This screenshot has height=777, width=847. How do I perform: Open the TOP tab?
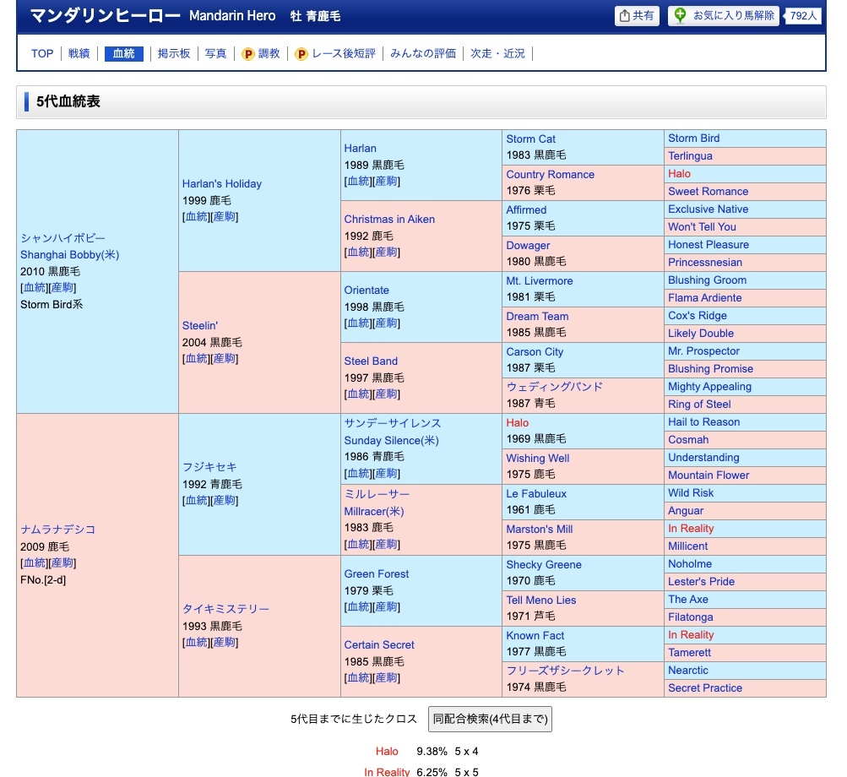click(42, 53)
